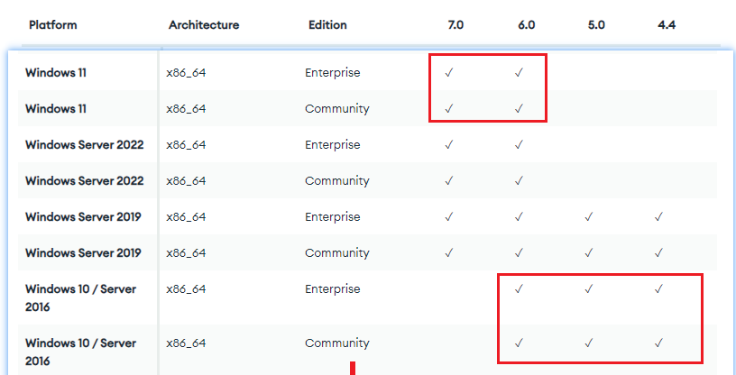Click 4.4 checkmark for Windows Server 2019 Enterprise
This screenshot has width=736, height=375.
point(658,217)
